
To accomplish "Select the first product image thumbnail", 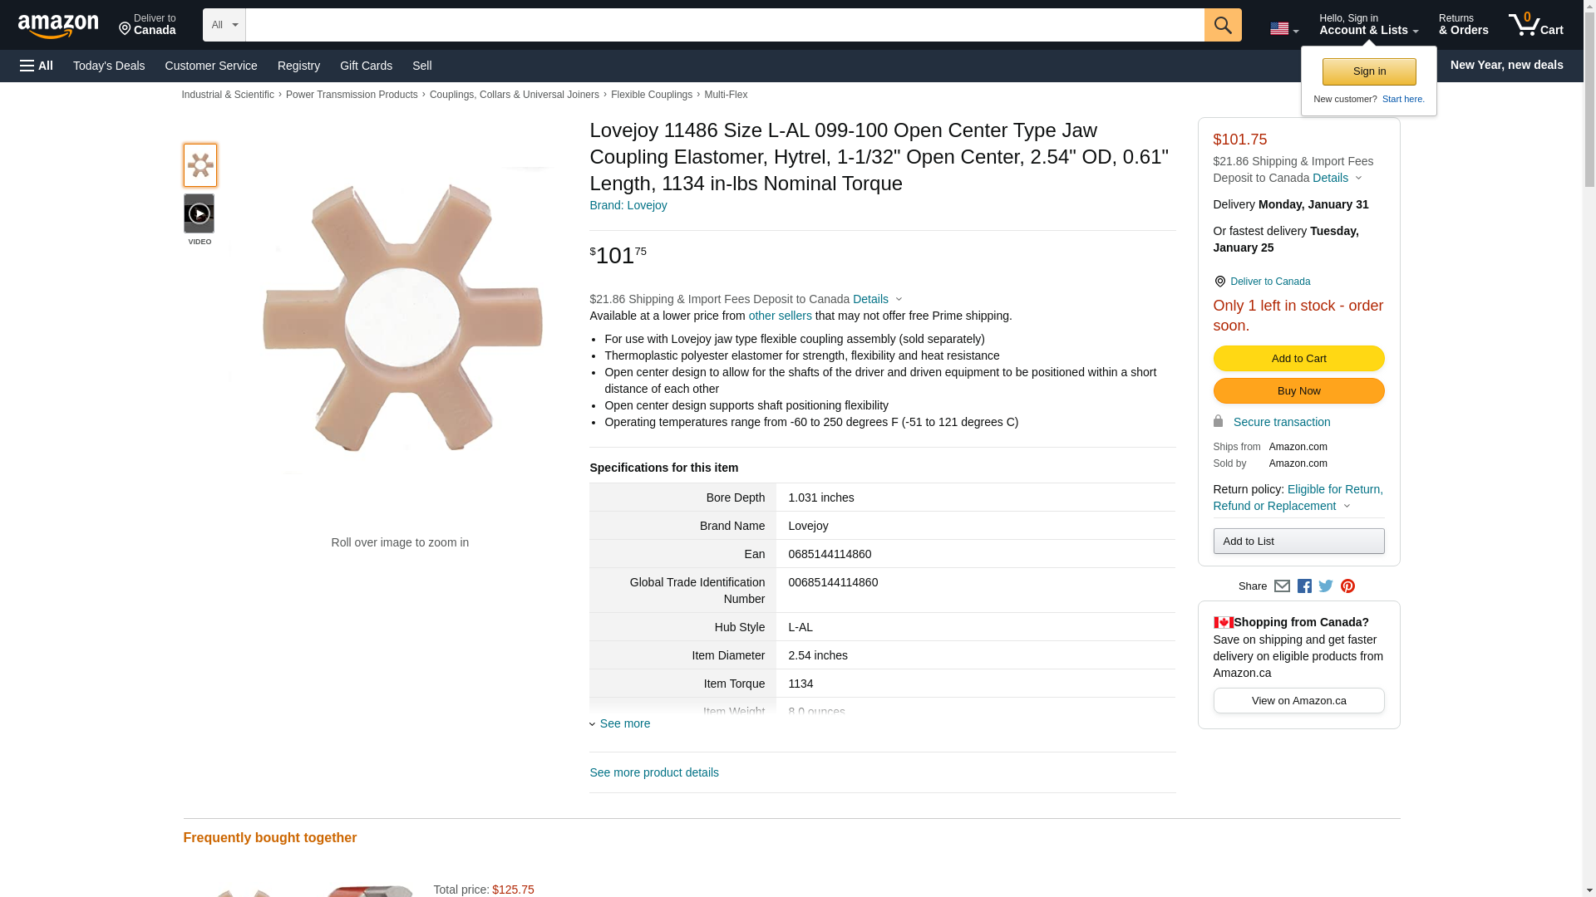I will [x=199, y=165].
